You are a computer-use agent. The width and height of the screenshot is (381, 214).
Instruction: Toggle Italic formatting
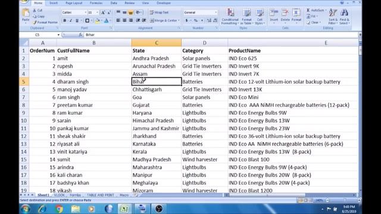(x=71, y=21)
